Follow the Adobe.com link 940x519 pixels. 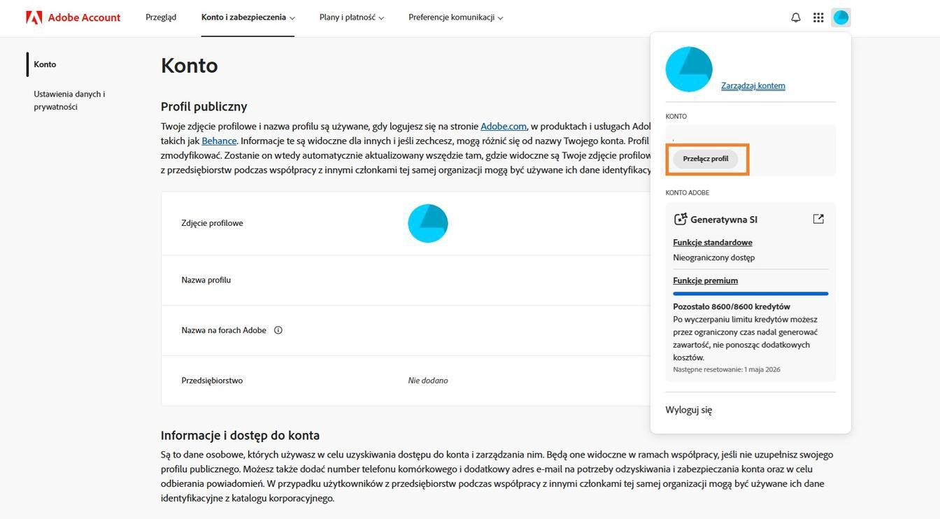pos(504,127)
